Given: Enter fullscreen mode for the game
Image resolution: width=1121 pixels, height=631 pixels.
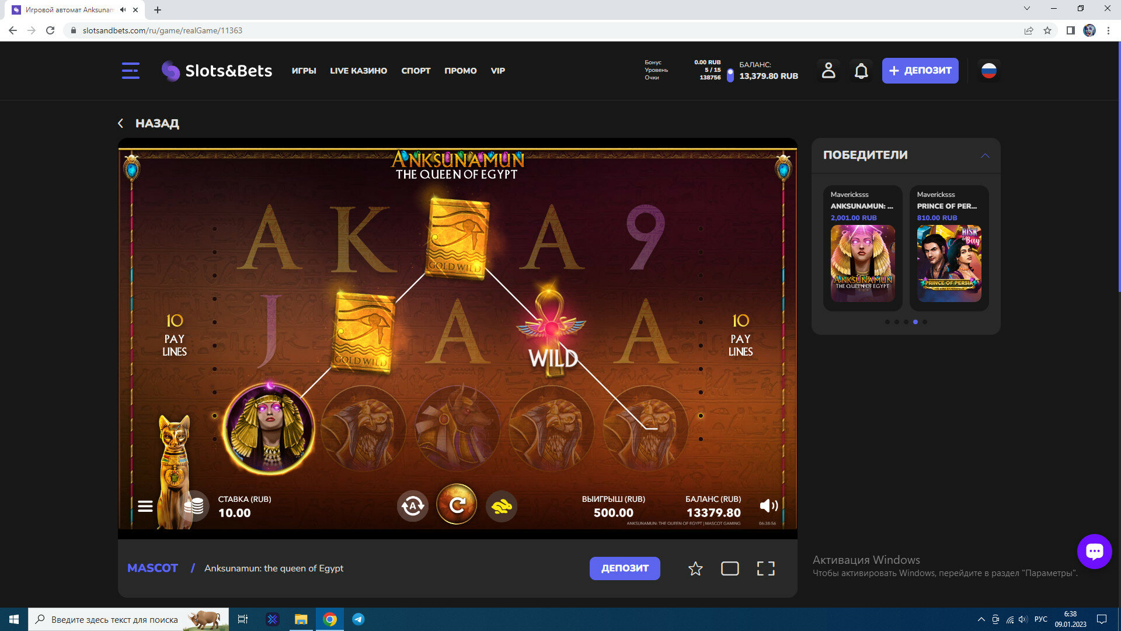Looking at the screenshot, I should coord(765,568).
